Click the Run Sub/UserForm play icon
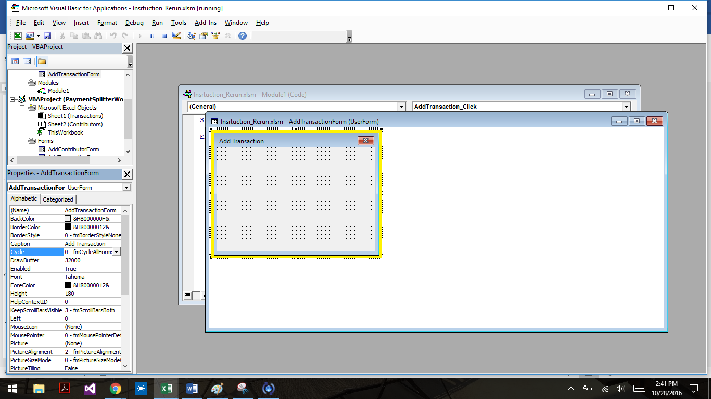The width and height of the screenshot is (711, 399). point(139,36)
